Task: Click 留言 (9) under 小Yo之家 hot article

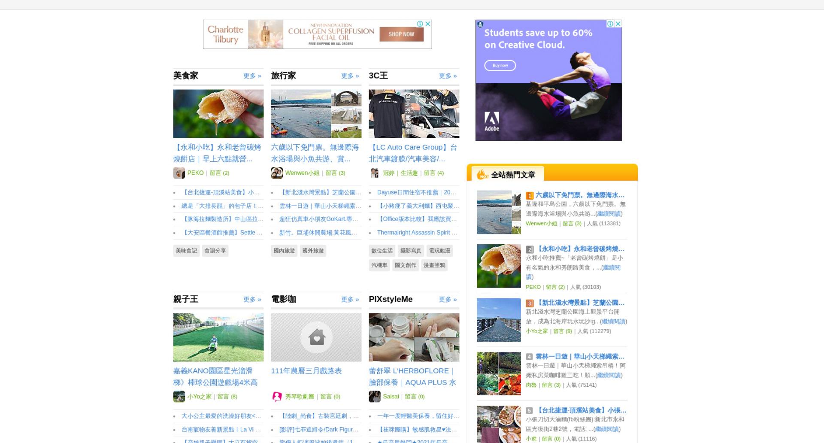Action: click(x=563, y=331)
